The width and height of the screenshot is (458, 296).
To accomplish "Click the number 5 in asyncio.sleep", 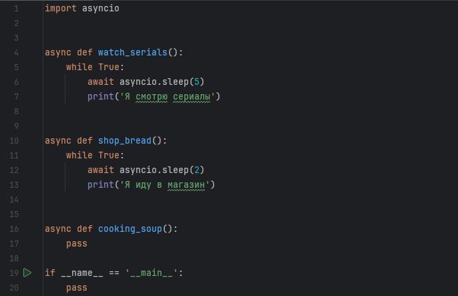I will [194, 82].
